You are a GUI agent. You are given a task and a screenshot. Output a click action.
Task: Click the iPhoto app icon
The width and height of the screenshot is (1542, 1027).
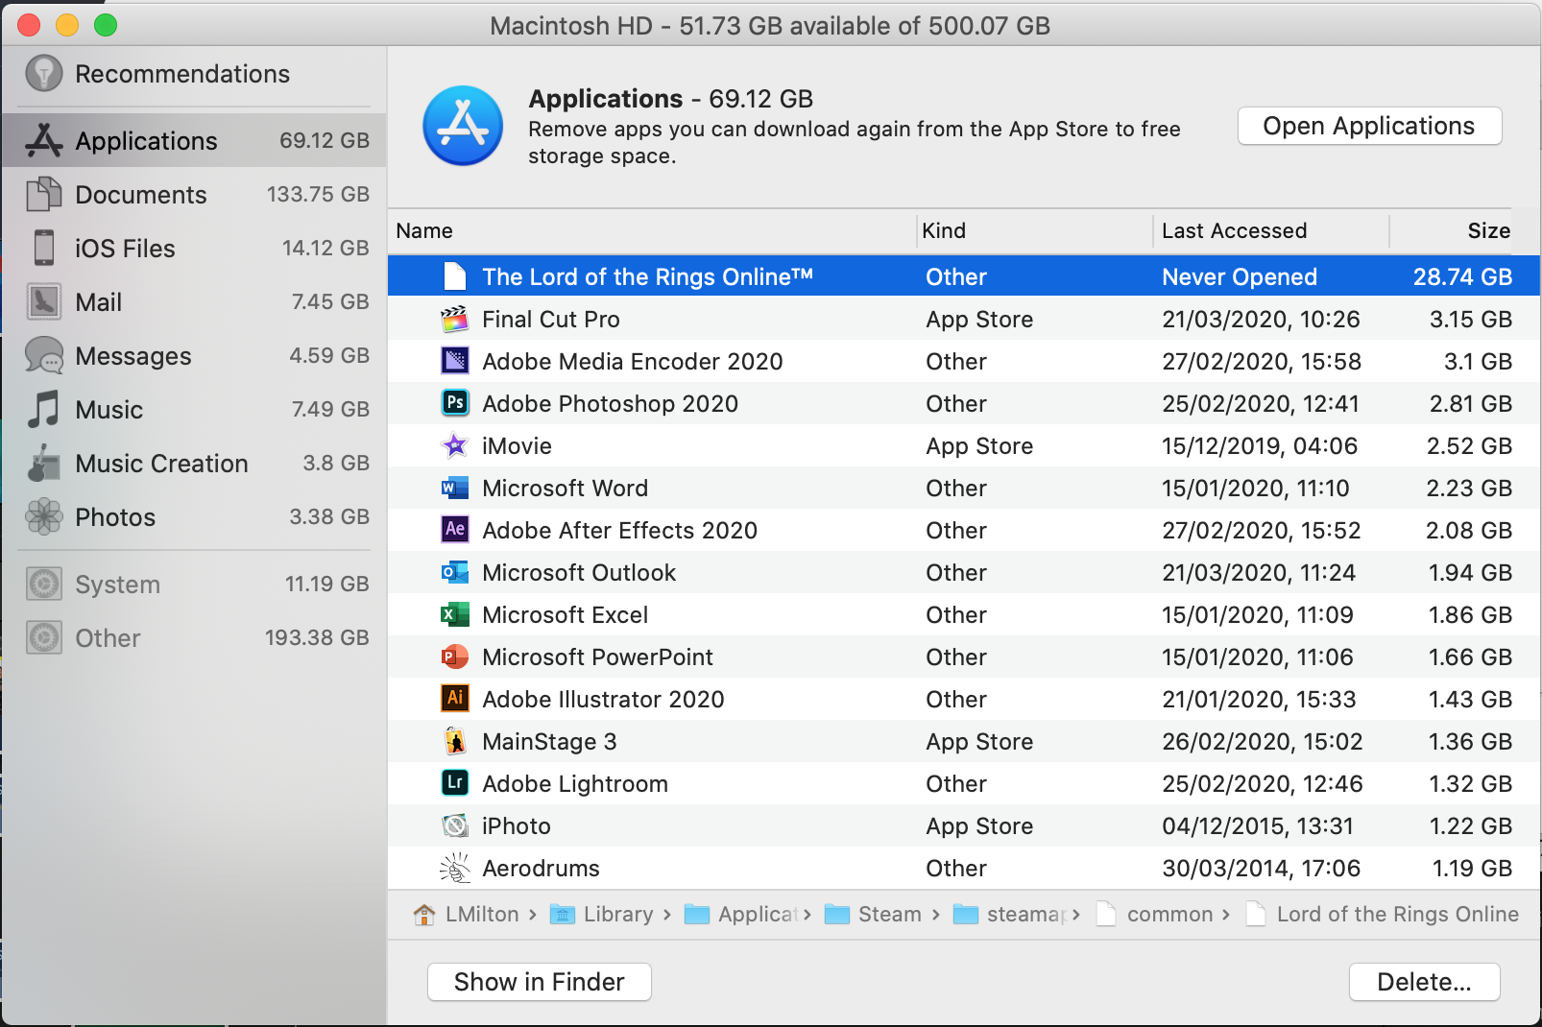click(455, 825)
